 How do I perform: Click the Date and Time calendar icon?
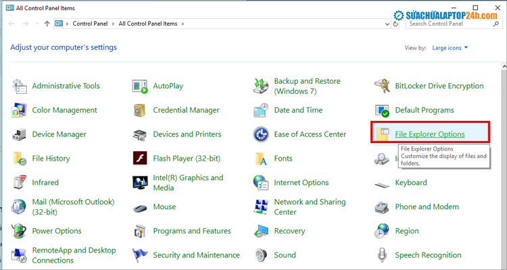point(261,110)
